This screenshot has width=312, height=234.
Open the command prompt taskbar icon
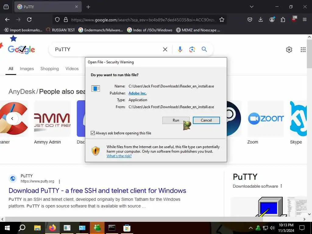click(112, 228)
